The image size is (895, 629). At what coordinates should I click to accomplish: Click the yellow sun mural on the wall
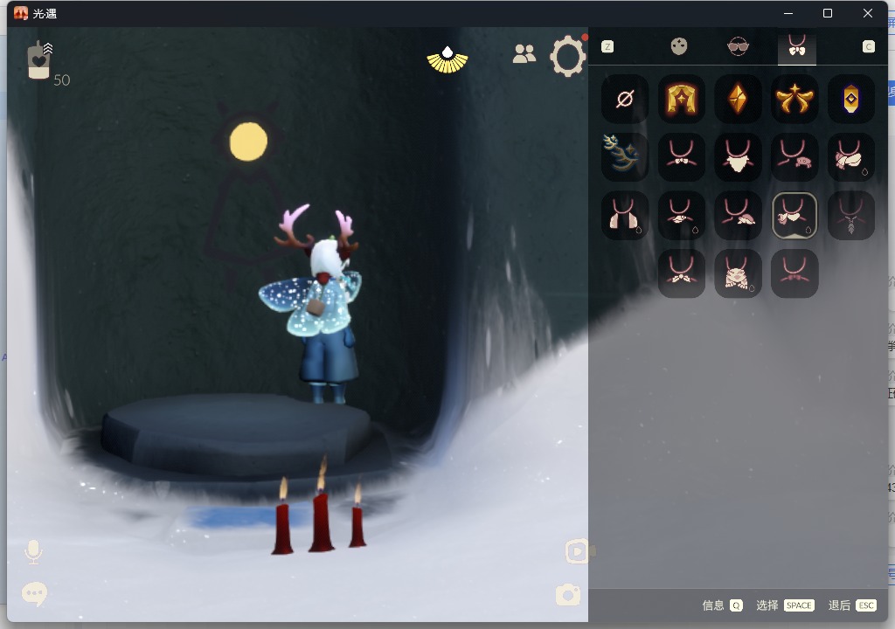coord(248,142)
